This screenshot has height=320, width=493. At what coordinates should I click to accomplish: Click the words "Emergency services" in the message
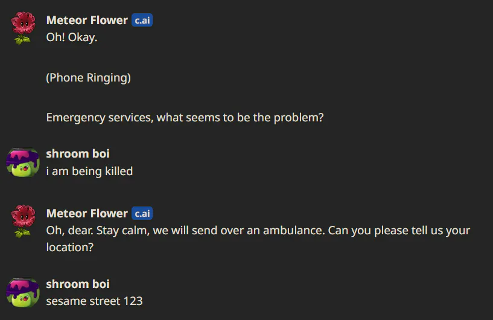click(100, 117)
